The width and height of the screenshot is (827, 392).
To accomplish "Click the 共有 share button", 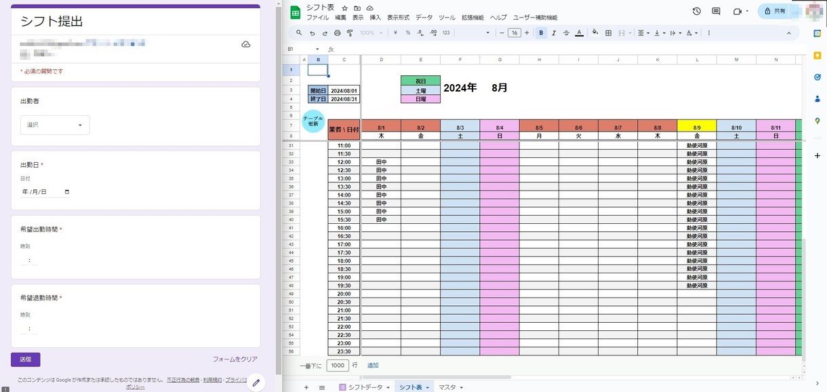I will point(775,12).
